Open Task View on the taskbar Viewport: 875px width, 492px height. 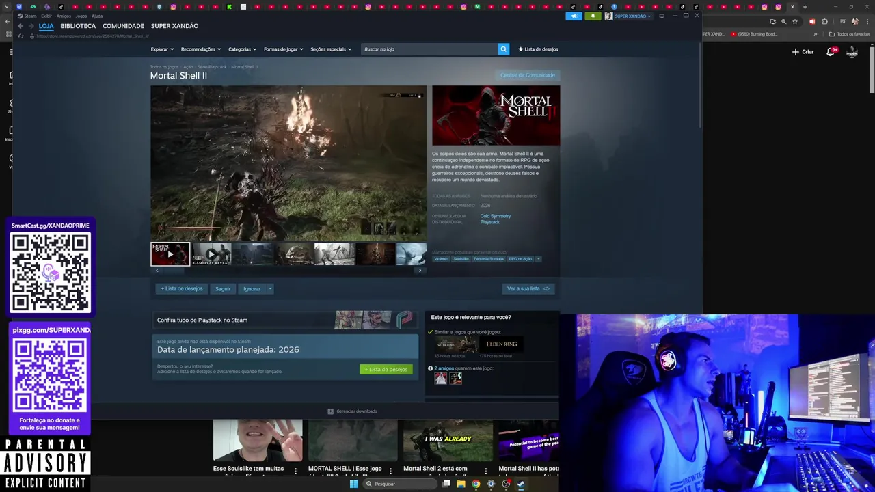tap(446, 484)
